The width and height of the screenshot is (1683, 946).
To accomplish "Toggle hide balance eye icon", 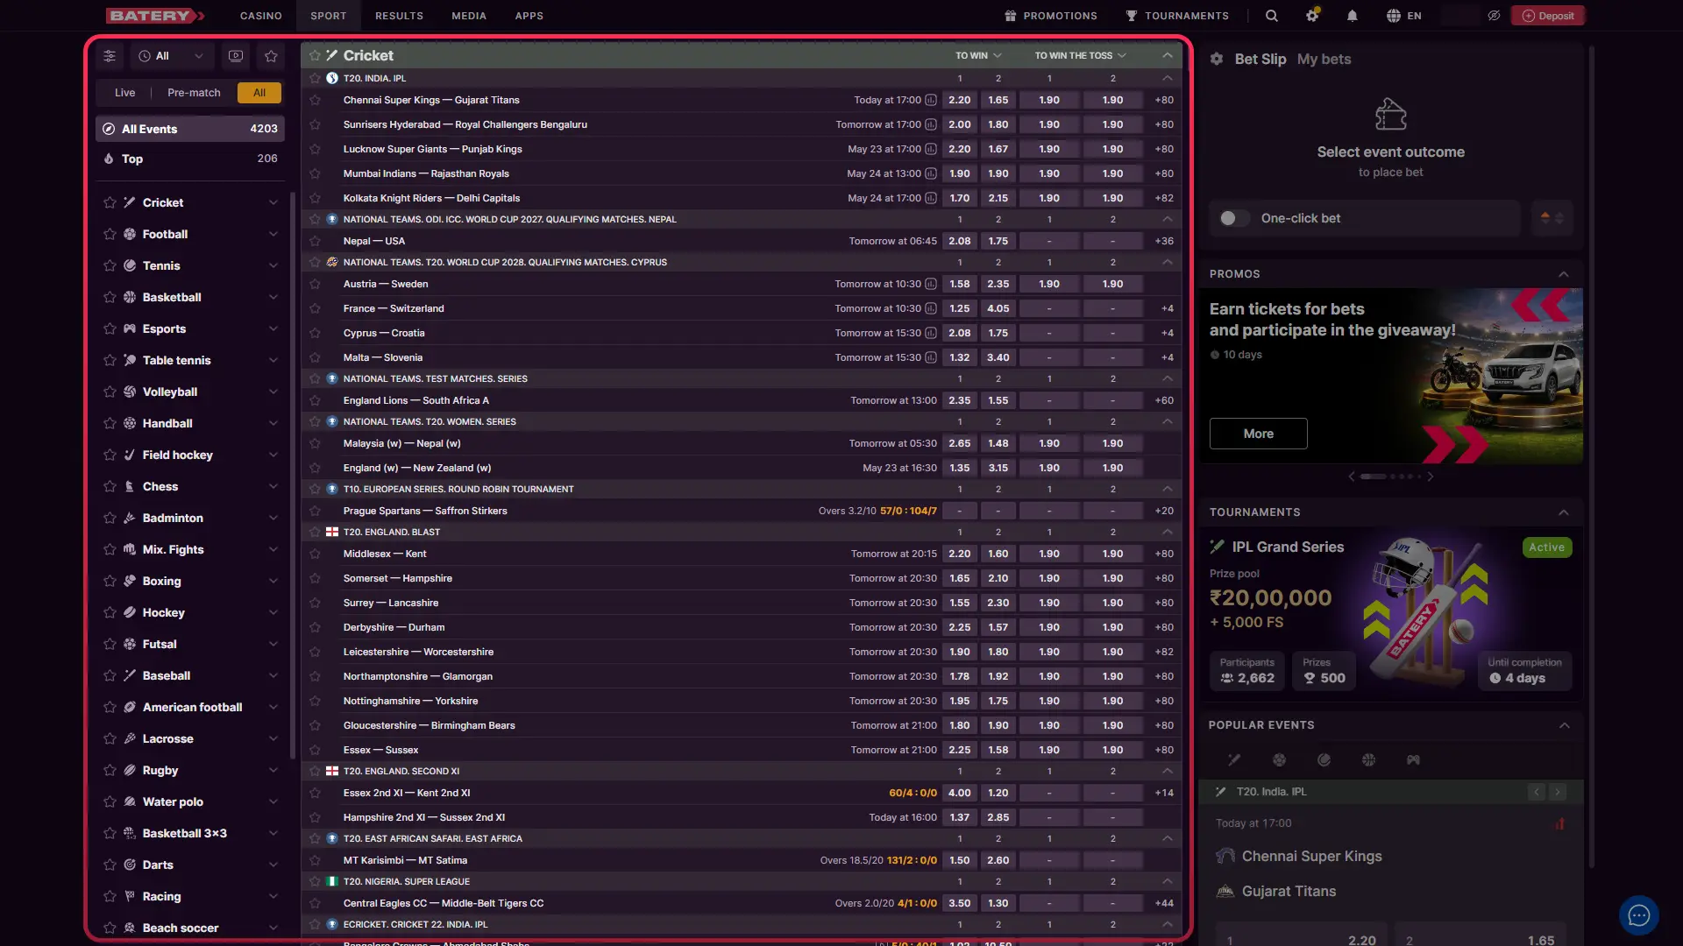I will (1494, 16).
